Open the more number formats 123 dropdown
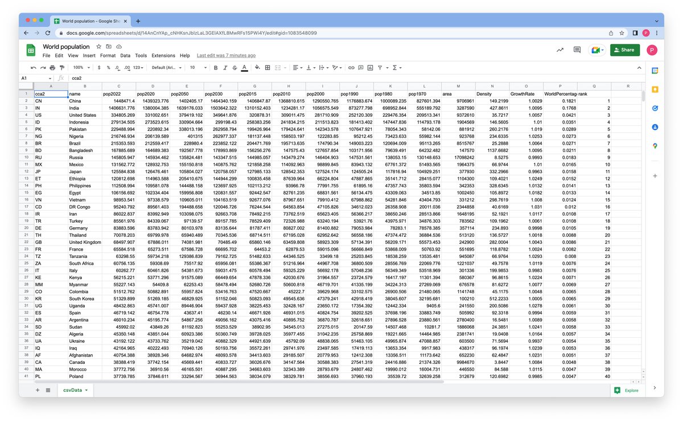 pyautogui.click(x=138, y=67)
